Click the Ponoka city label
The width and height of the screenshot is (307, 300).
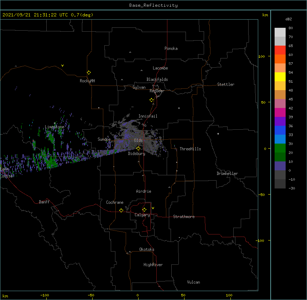pyautogui.click(x=171, y=48)
